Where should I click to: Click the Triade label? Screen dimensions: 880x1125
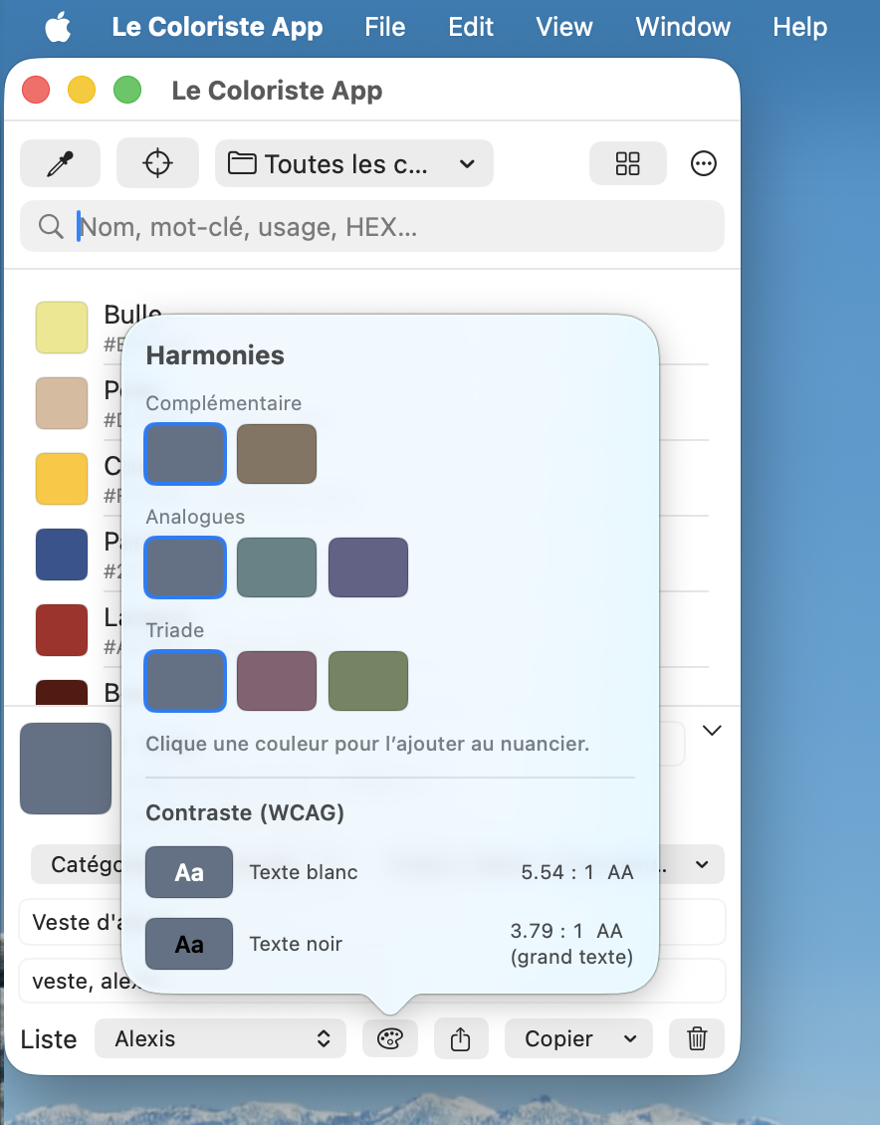(x=175, y=630)
